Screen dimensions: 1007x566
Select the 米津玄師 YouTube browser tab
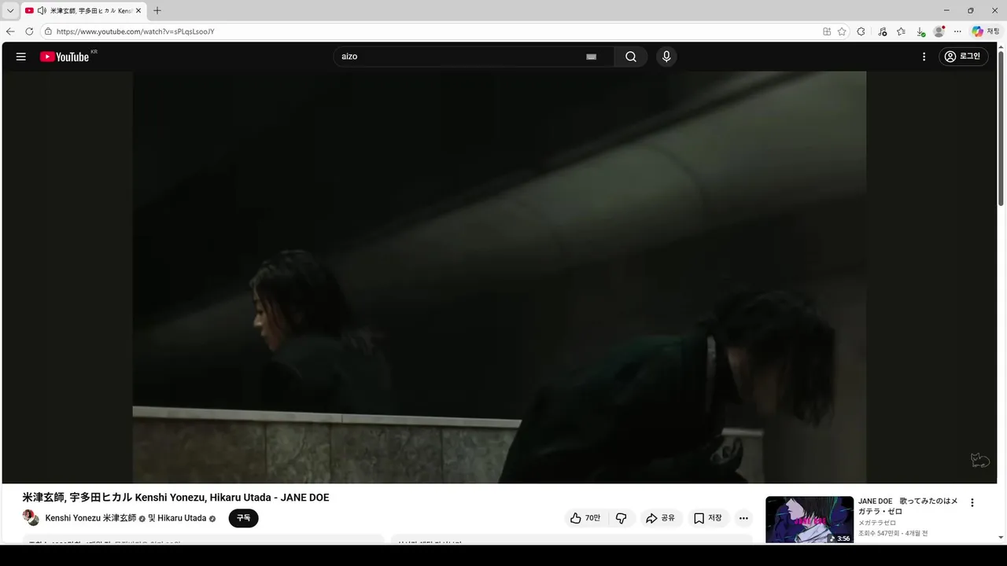pos(83,10)
